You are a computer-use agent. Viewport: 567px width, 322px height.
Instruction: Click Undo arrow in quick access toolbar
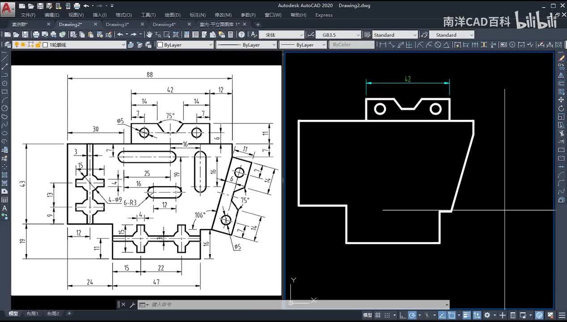pyautogui.click(x=86, y=6)
